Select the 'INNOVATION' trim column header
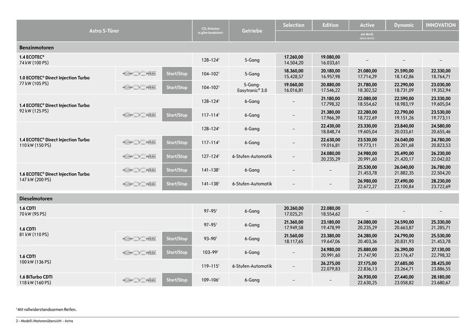Image resolution: width=475 pixels, height=335 pixels. (x=441, y=25)
